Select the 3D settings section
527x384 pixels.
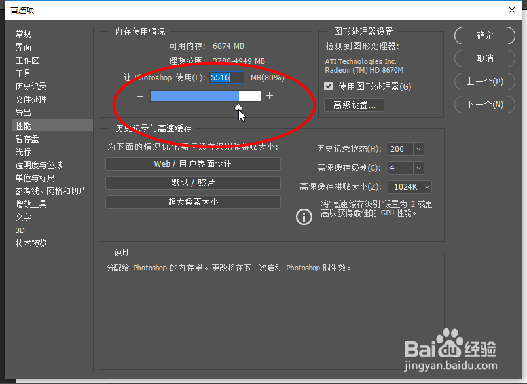pos(20,230)
